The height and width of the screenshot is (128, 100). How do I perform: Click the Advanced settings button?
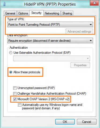tap(79, 32)
